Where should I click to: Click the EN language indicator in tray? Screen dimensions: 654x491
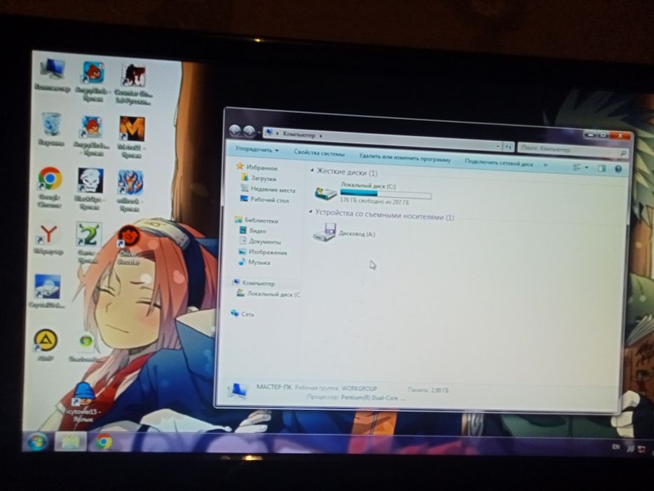615,446
